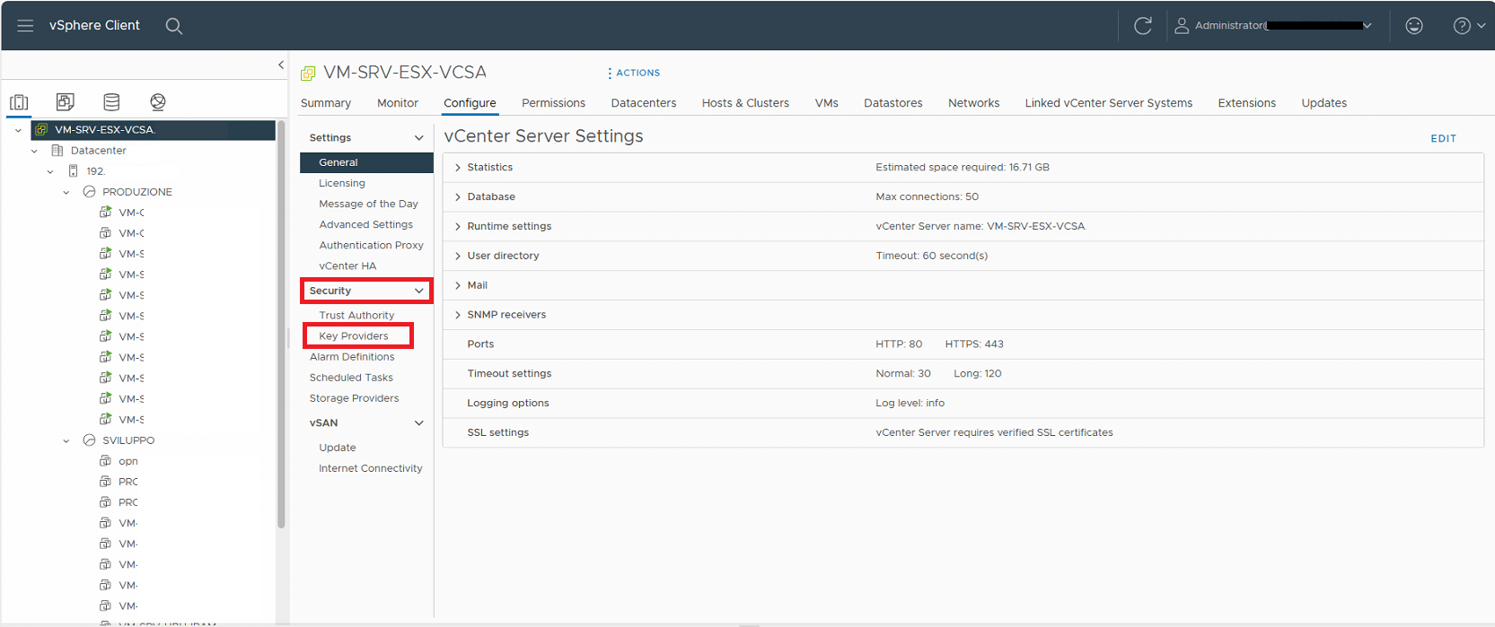This screenshot has width=1495, height=627.
Task: Select Advanced Settings
Action: (365, 224)
